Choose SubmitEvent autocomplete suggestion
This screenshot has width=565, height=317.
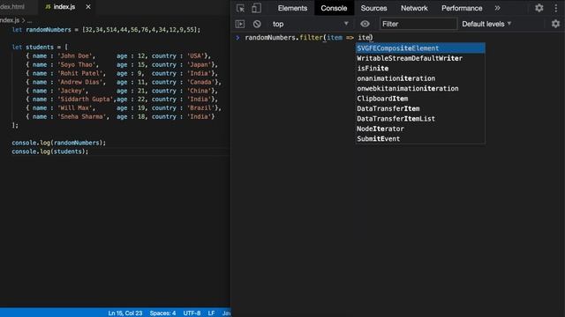tap(420, 139)
